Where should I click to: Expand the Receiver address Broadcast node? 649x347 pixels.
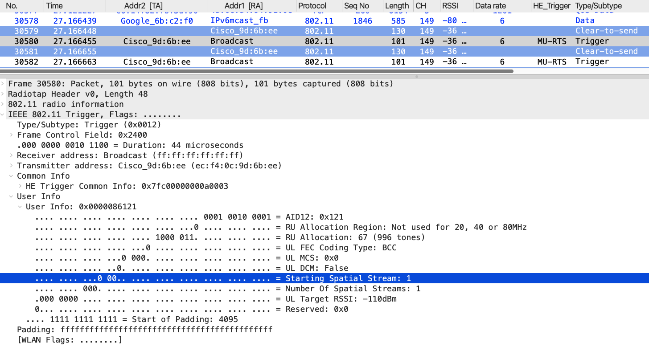pos(12,155)
